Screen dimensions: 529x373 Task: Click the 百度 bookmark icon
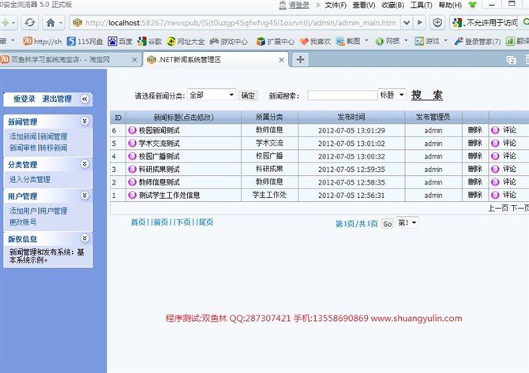[x=113, y=40]
